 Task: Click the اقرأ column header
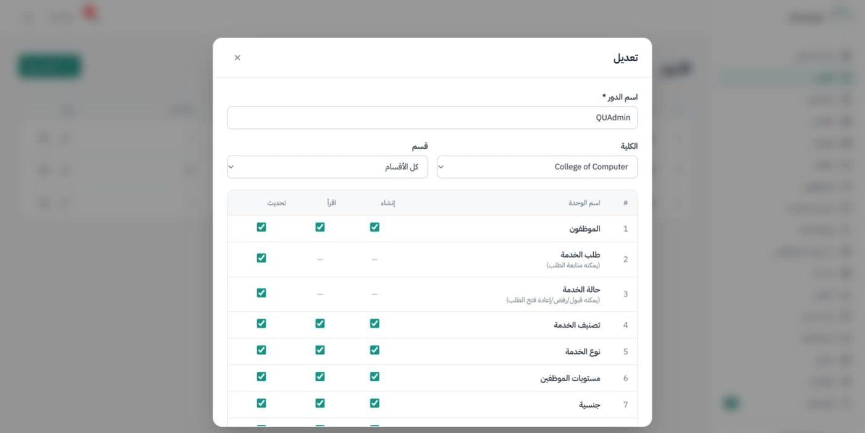(332, 203)
